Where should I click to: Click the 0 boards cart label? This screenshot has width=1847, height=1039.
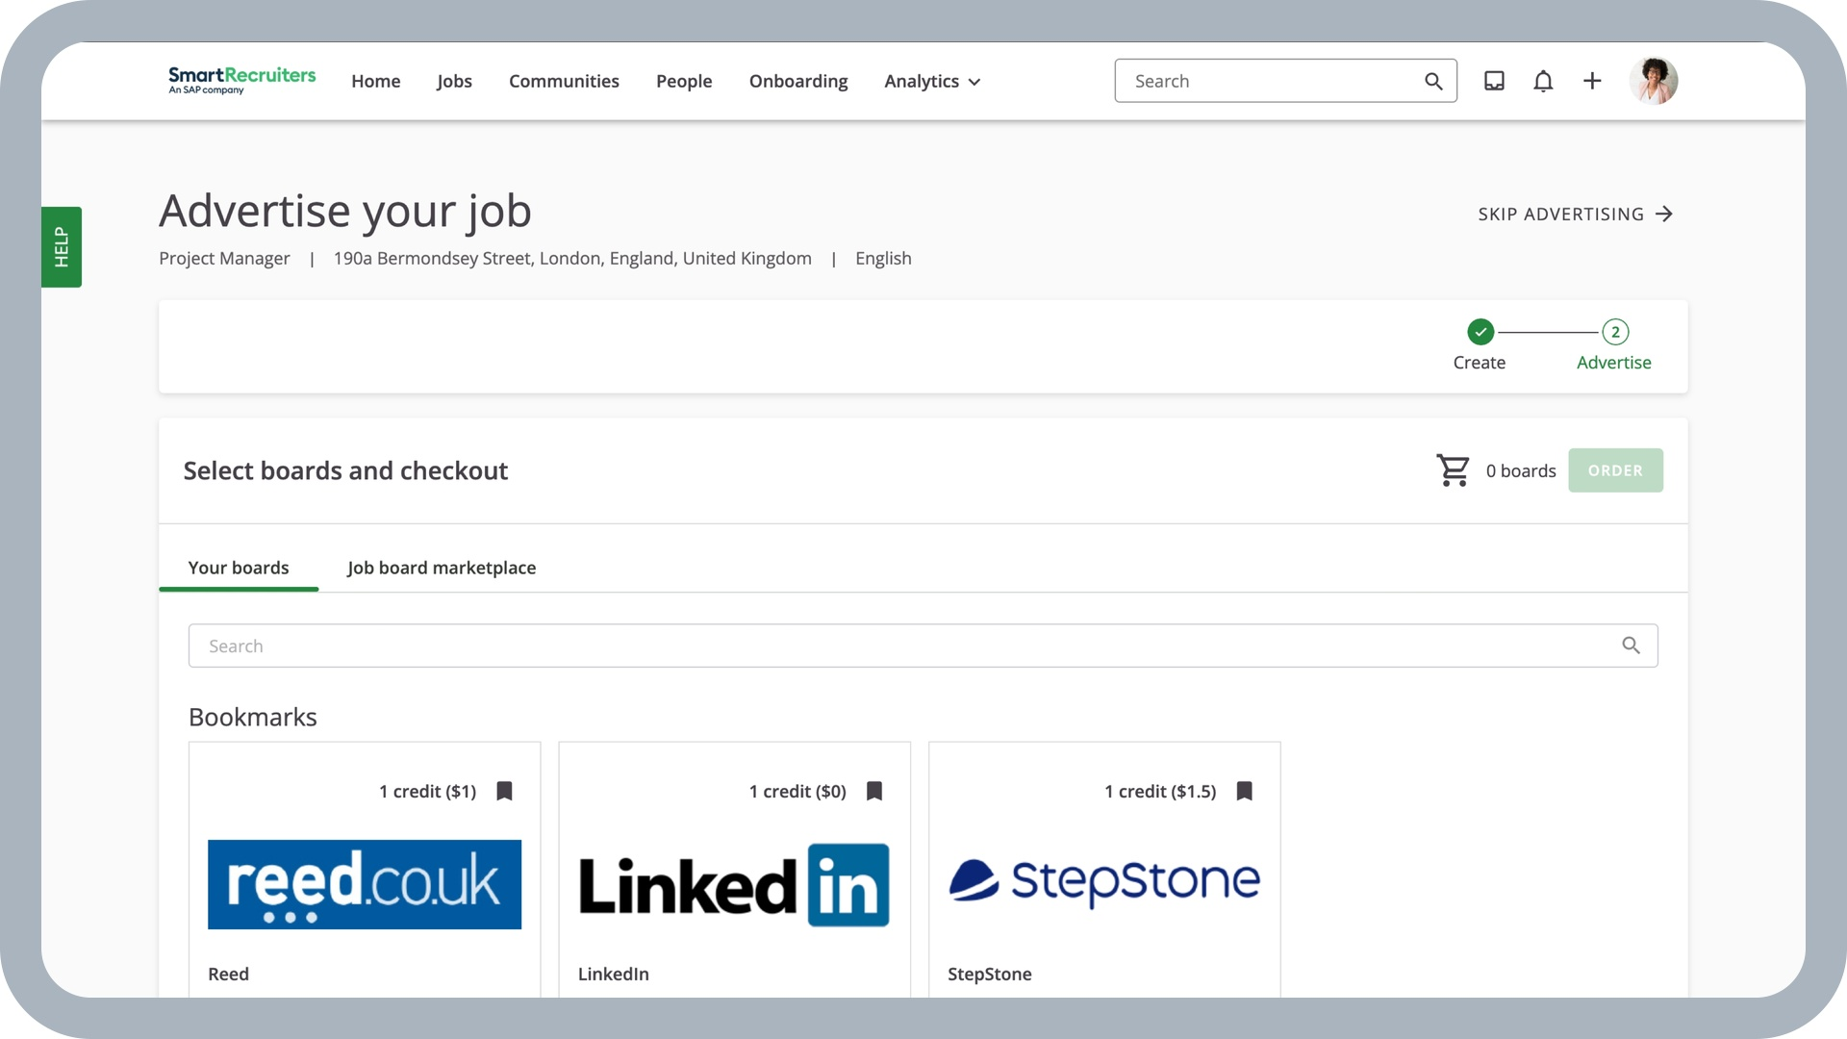(x=1521, y=470)
